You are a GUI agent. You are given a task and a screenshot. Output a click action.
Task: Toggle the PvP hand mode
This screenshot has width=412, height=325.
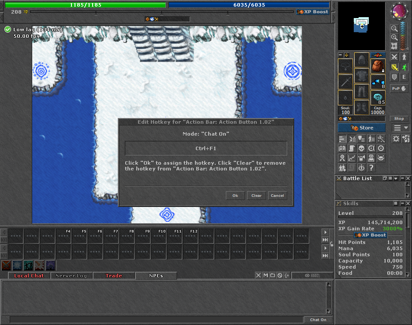click(x=399, y=89)
